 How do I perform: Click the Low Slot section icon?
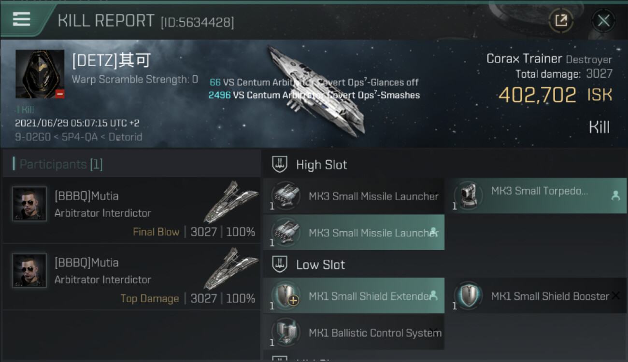tap(280, 265)
